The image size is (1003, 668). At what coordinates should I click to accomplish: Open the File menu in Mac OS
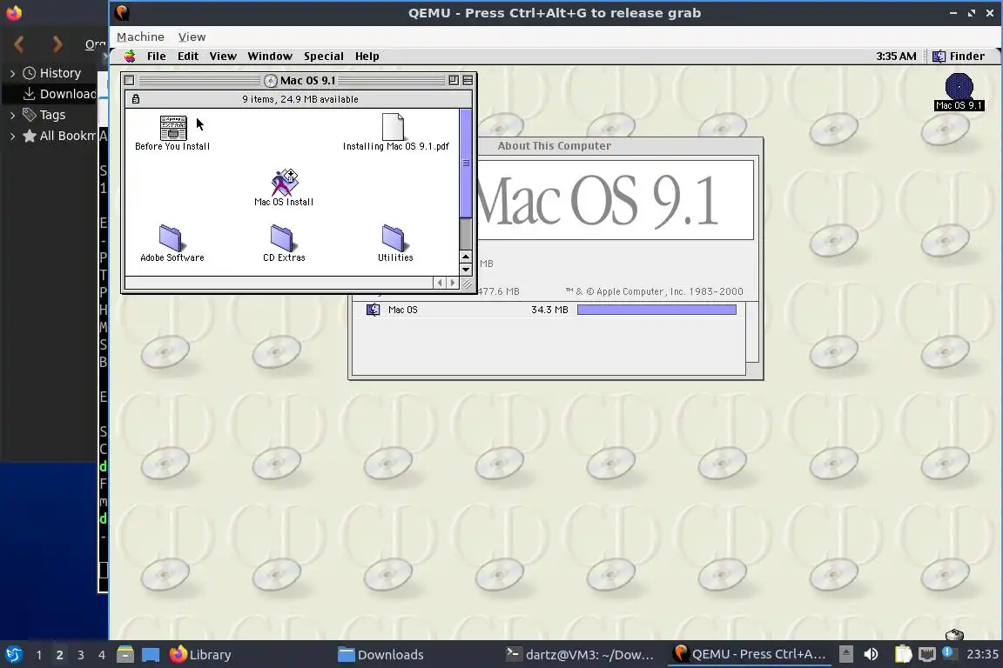pos(156,57)
